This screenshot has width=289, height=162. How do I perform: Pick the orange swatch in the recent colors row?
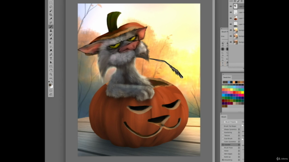pyautogui.click(x=234, y=82)
